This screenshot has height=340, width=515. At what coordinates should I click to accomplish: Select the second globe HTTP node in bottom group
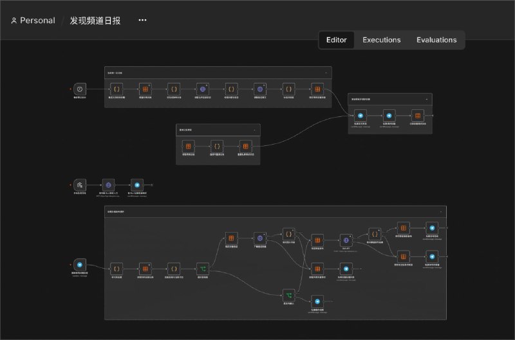346,240
